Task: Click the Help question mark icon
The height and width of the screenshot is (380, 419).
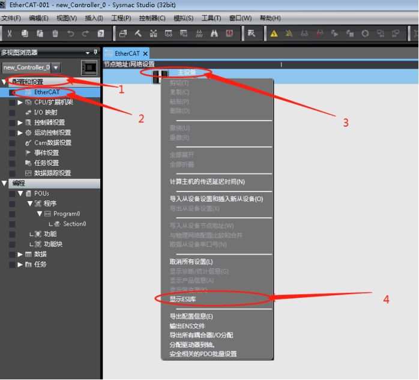Action: click(x=101, y=34)
